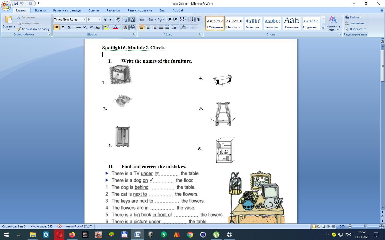Screen dimensions: 385x240
Task: Open proofing errors icon in status bar
Action: coord(60,226)
